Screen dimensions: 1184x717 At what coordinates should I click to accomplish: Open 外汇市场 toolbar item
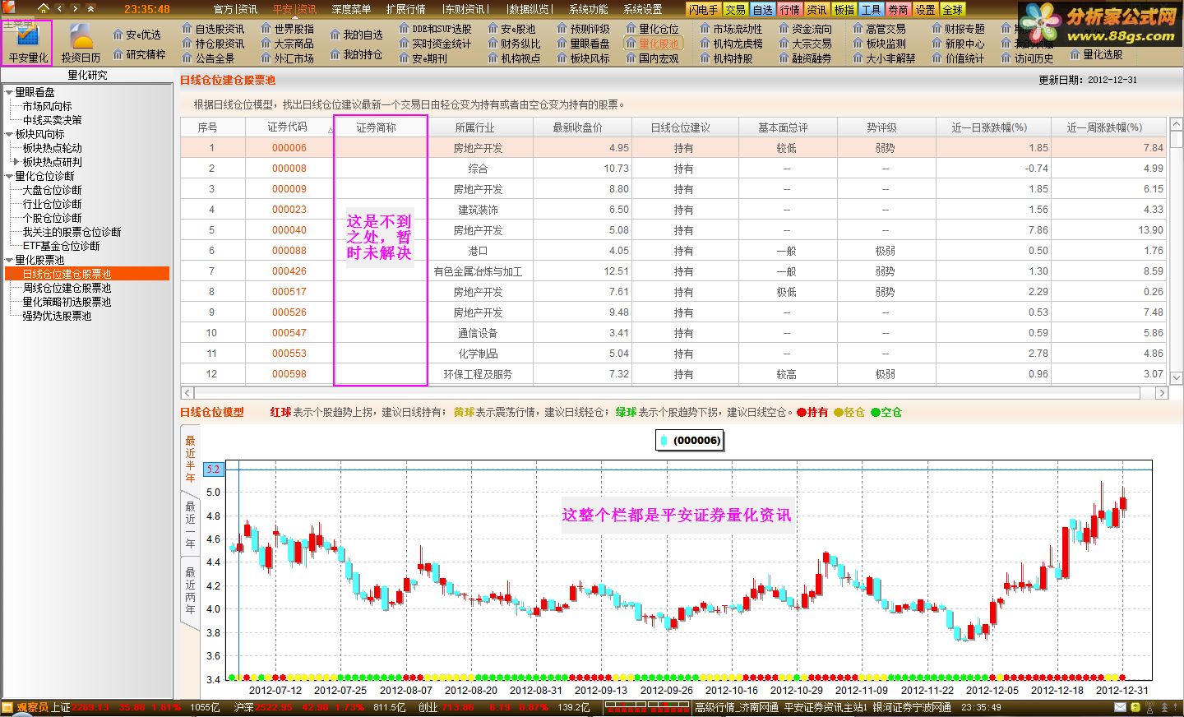pos(287,58)
